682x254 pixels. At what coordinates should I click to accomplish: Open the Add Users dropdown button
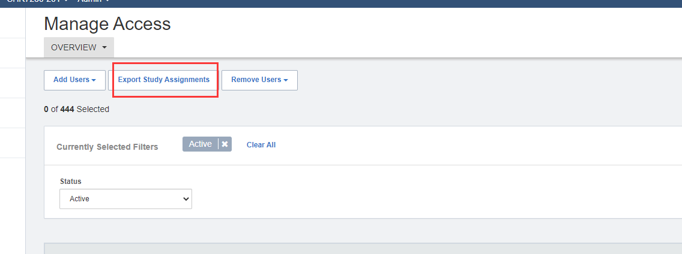[74, 80]
